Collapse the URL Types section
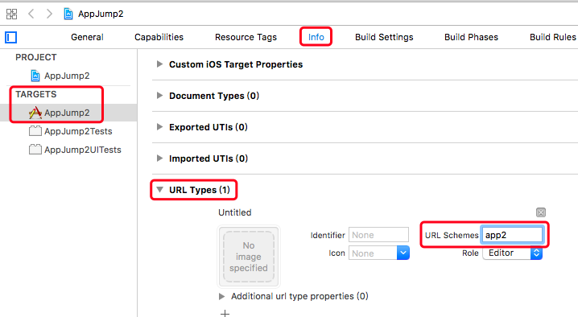578x317 pixels. pyautogui.click(x=159, y=189)
